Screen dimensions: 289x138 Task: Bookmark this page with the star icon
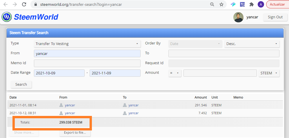coord(221,4)
